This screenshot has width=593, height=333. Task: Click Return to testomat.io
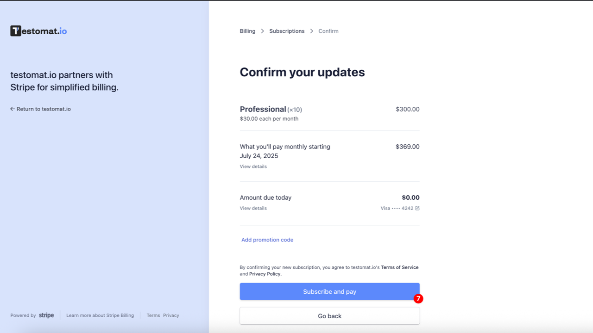[44, 109]
